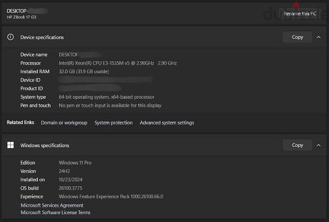The width and height of the screenshot is (329, 222).
Task: Click the Related links label
Action: [20, 123]
